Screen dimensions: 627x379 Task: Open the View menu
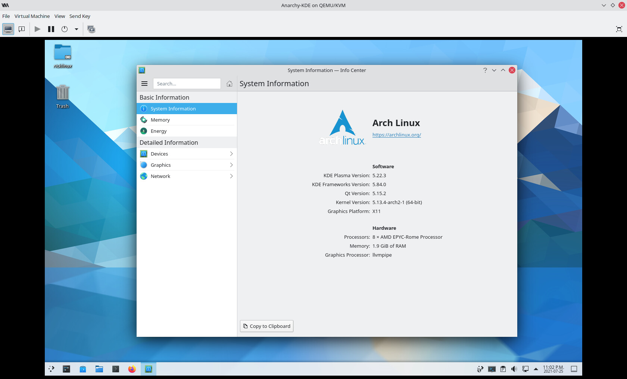[x=60, y=16]
